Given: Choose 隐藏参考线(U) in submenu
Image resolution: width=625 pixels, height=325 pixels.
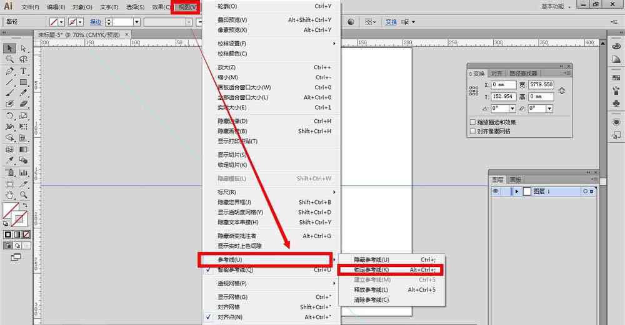Looking at the screenshot, I should pyautogui.click(x=391, y=260).
